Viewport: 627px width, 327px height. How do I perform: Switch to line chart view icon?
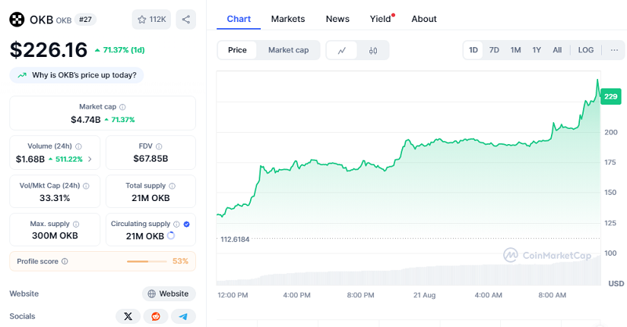coord(342,50)
